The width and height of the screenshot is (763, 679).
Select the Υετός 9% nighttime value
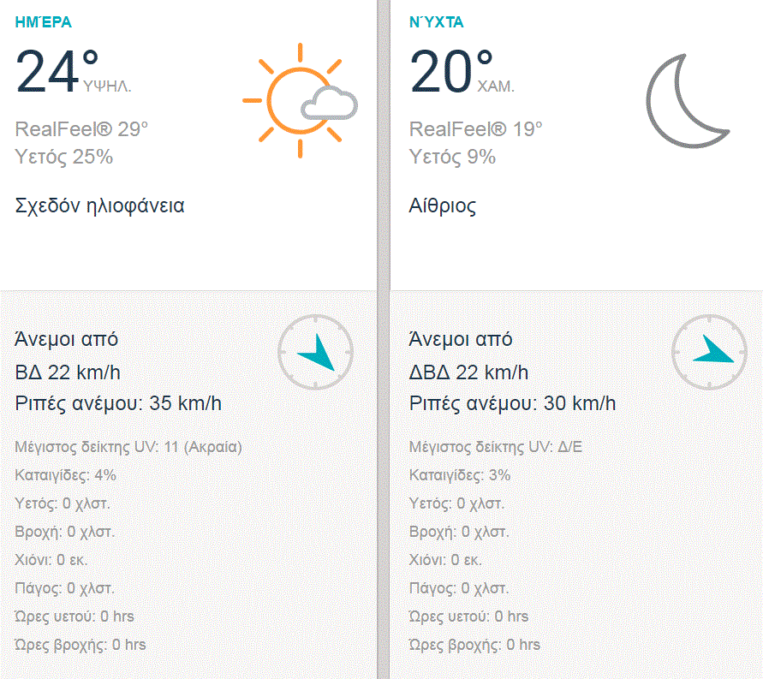tap(453, 157)
